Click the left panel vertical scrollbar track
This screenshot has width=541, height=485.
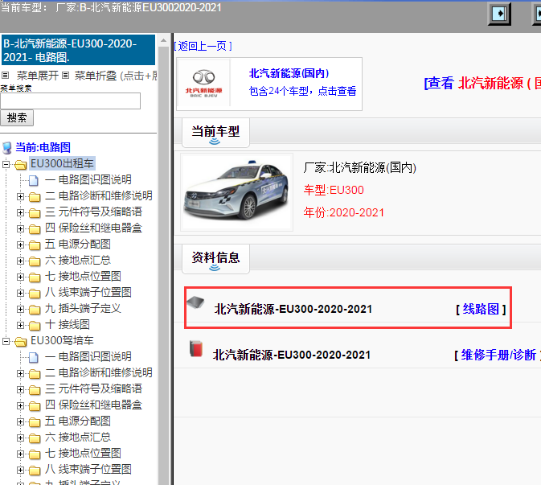[x=163, y=265]
